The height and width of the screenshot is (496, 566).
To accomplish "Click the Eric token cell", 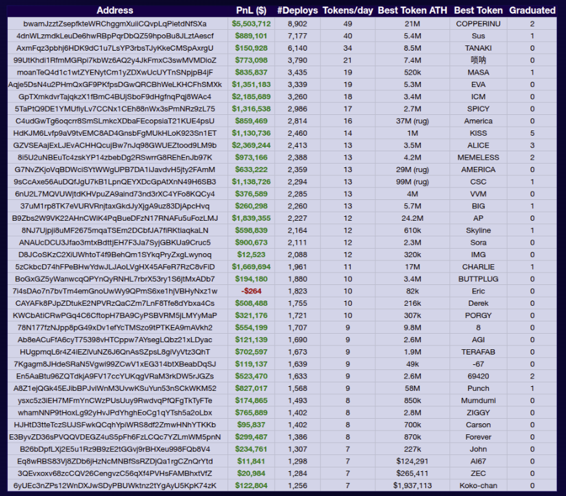I will [478, 291].
